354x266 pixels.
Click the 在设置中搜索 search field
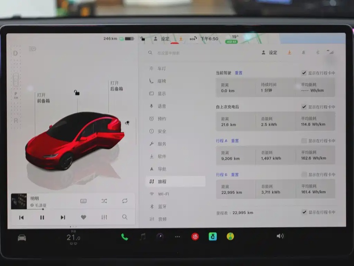pyautogui.click(x=177, y=53)
